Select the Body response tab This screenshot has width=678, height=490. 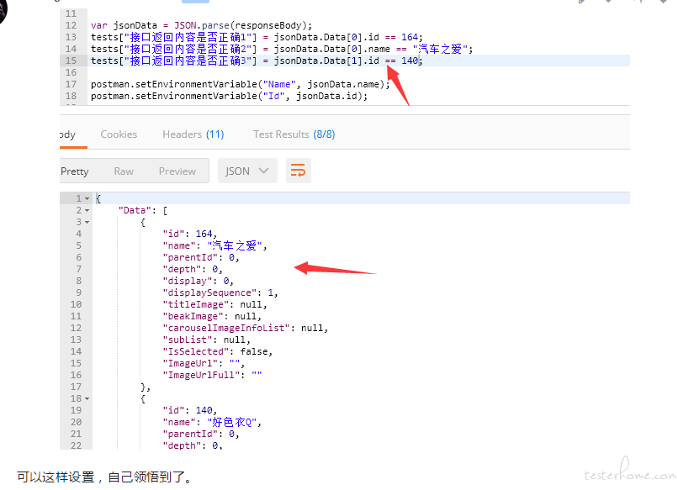point(68,134)
